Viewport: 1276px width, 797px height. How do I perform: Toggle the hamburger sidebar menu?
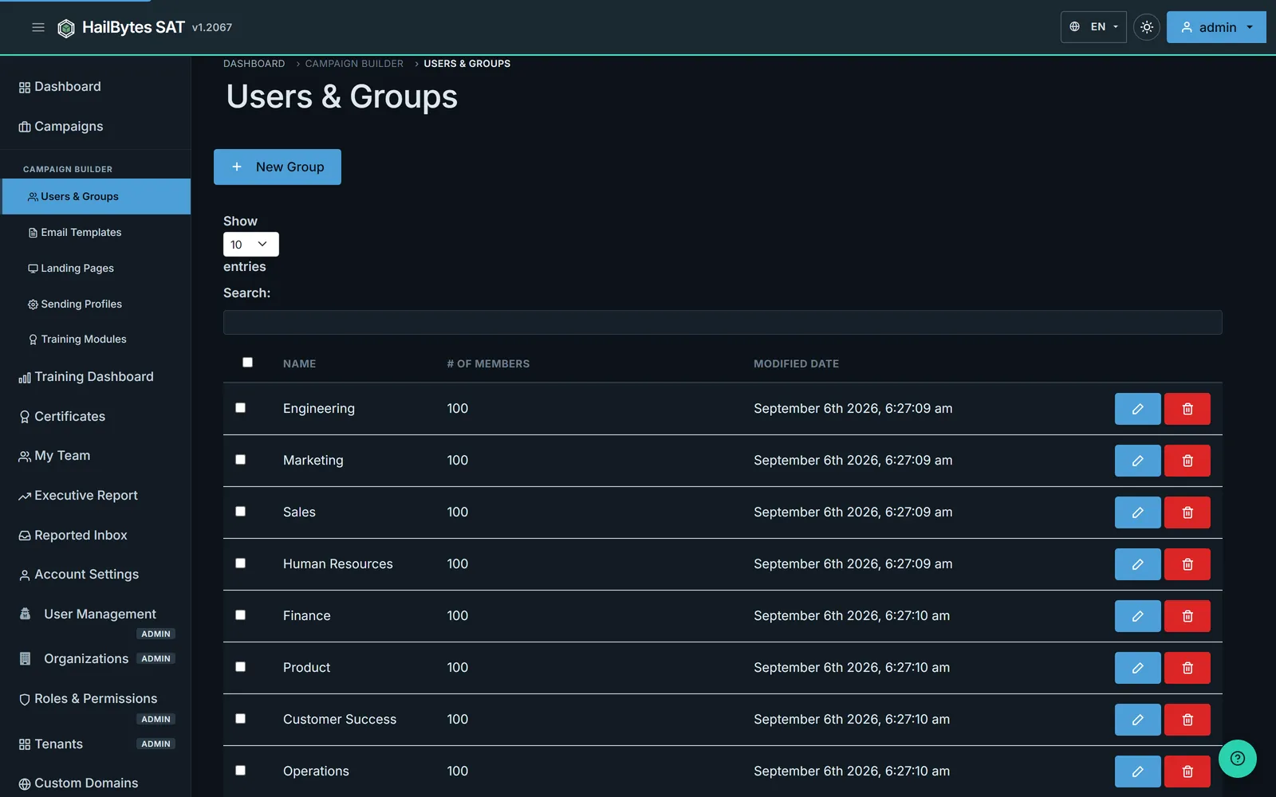(37, 27)
